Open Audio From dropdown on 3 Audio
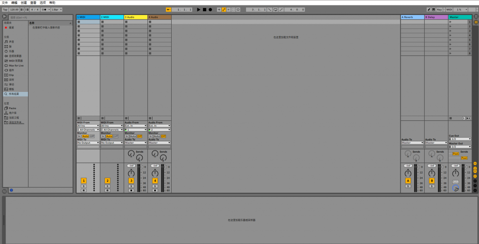The image size is (479, 244). click(136, 125)
